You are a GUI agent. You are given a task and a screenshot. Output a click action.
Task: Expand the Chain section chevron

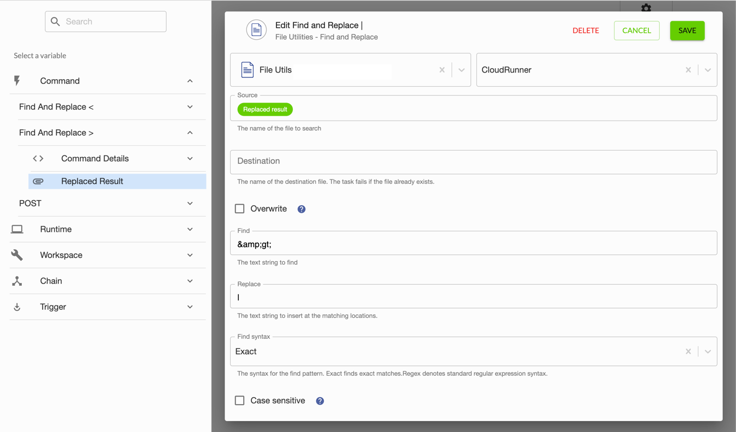(190, 281)
